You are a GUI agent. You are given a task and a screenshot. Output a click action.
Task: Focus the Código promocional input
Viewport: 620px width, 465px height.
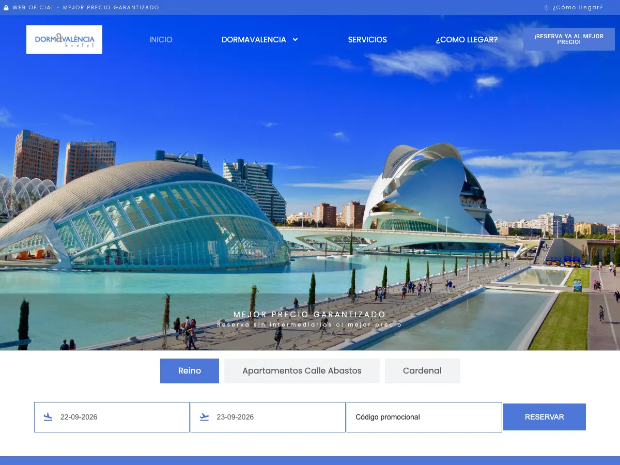(x=424, y=417)
